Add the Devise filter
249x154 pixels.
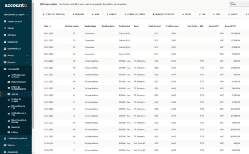[187, 14]
